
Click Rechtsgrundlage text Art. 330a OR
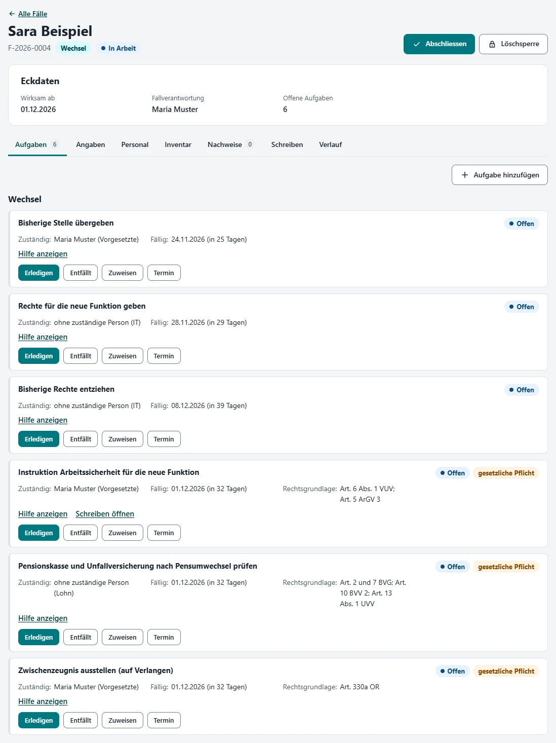pyautogui.click(x=360, y=687)
